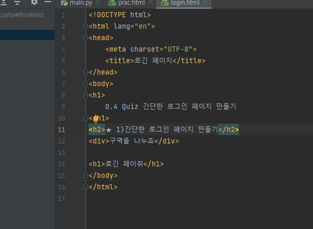Click the <title>로긴 페이지</title> line

155,61
